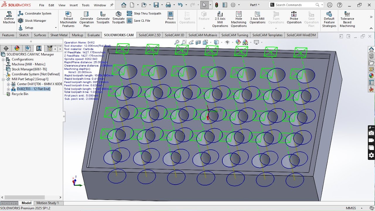The height and width of the screenshot is (211, 375).
Task: Switch to the Features tab
Action: pos(8,35)
